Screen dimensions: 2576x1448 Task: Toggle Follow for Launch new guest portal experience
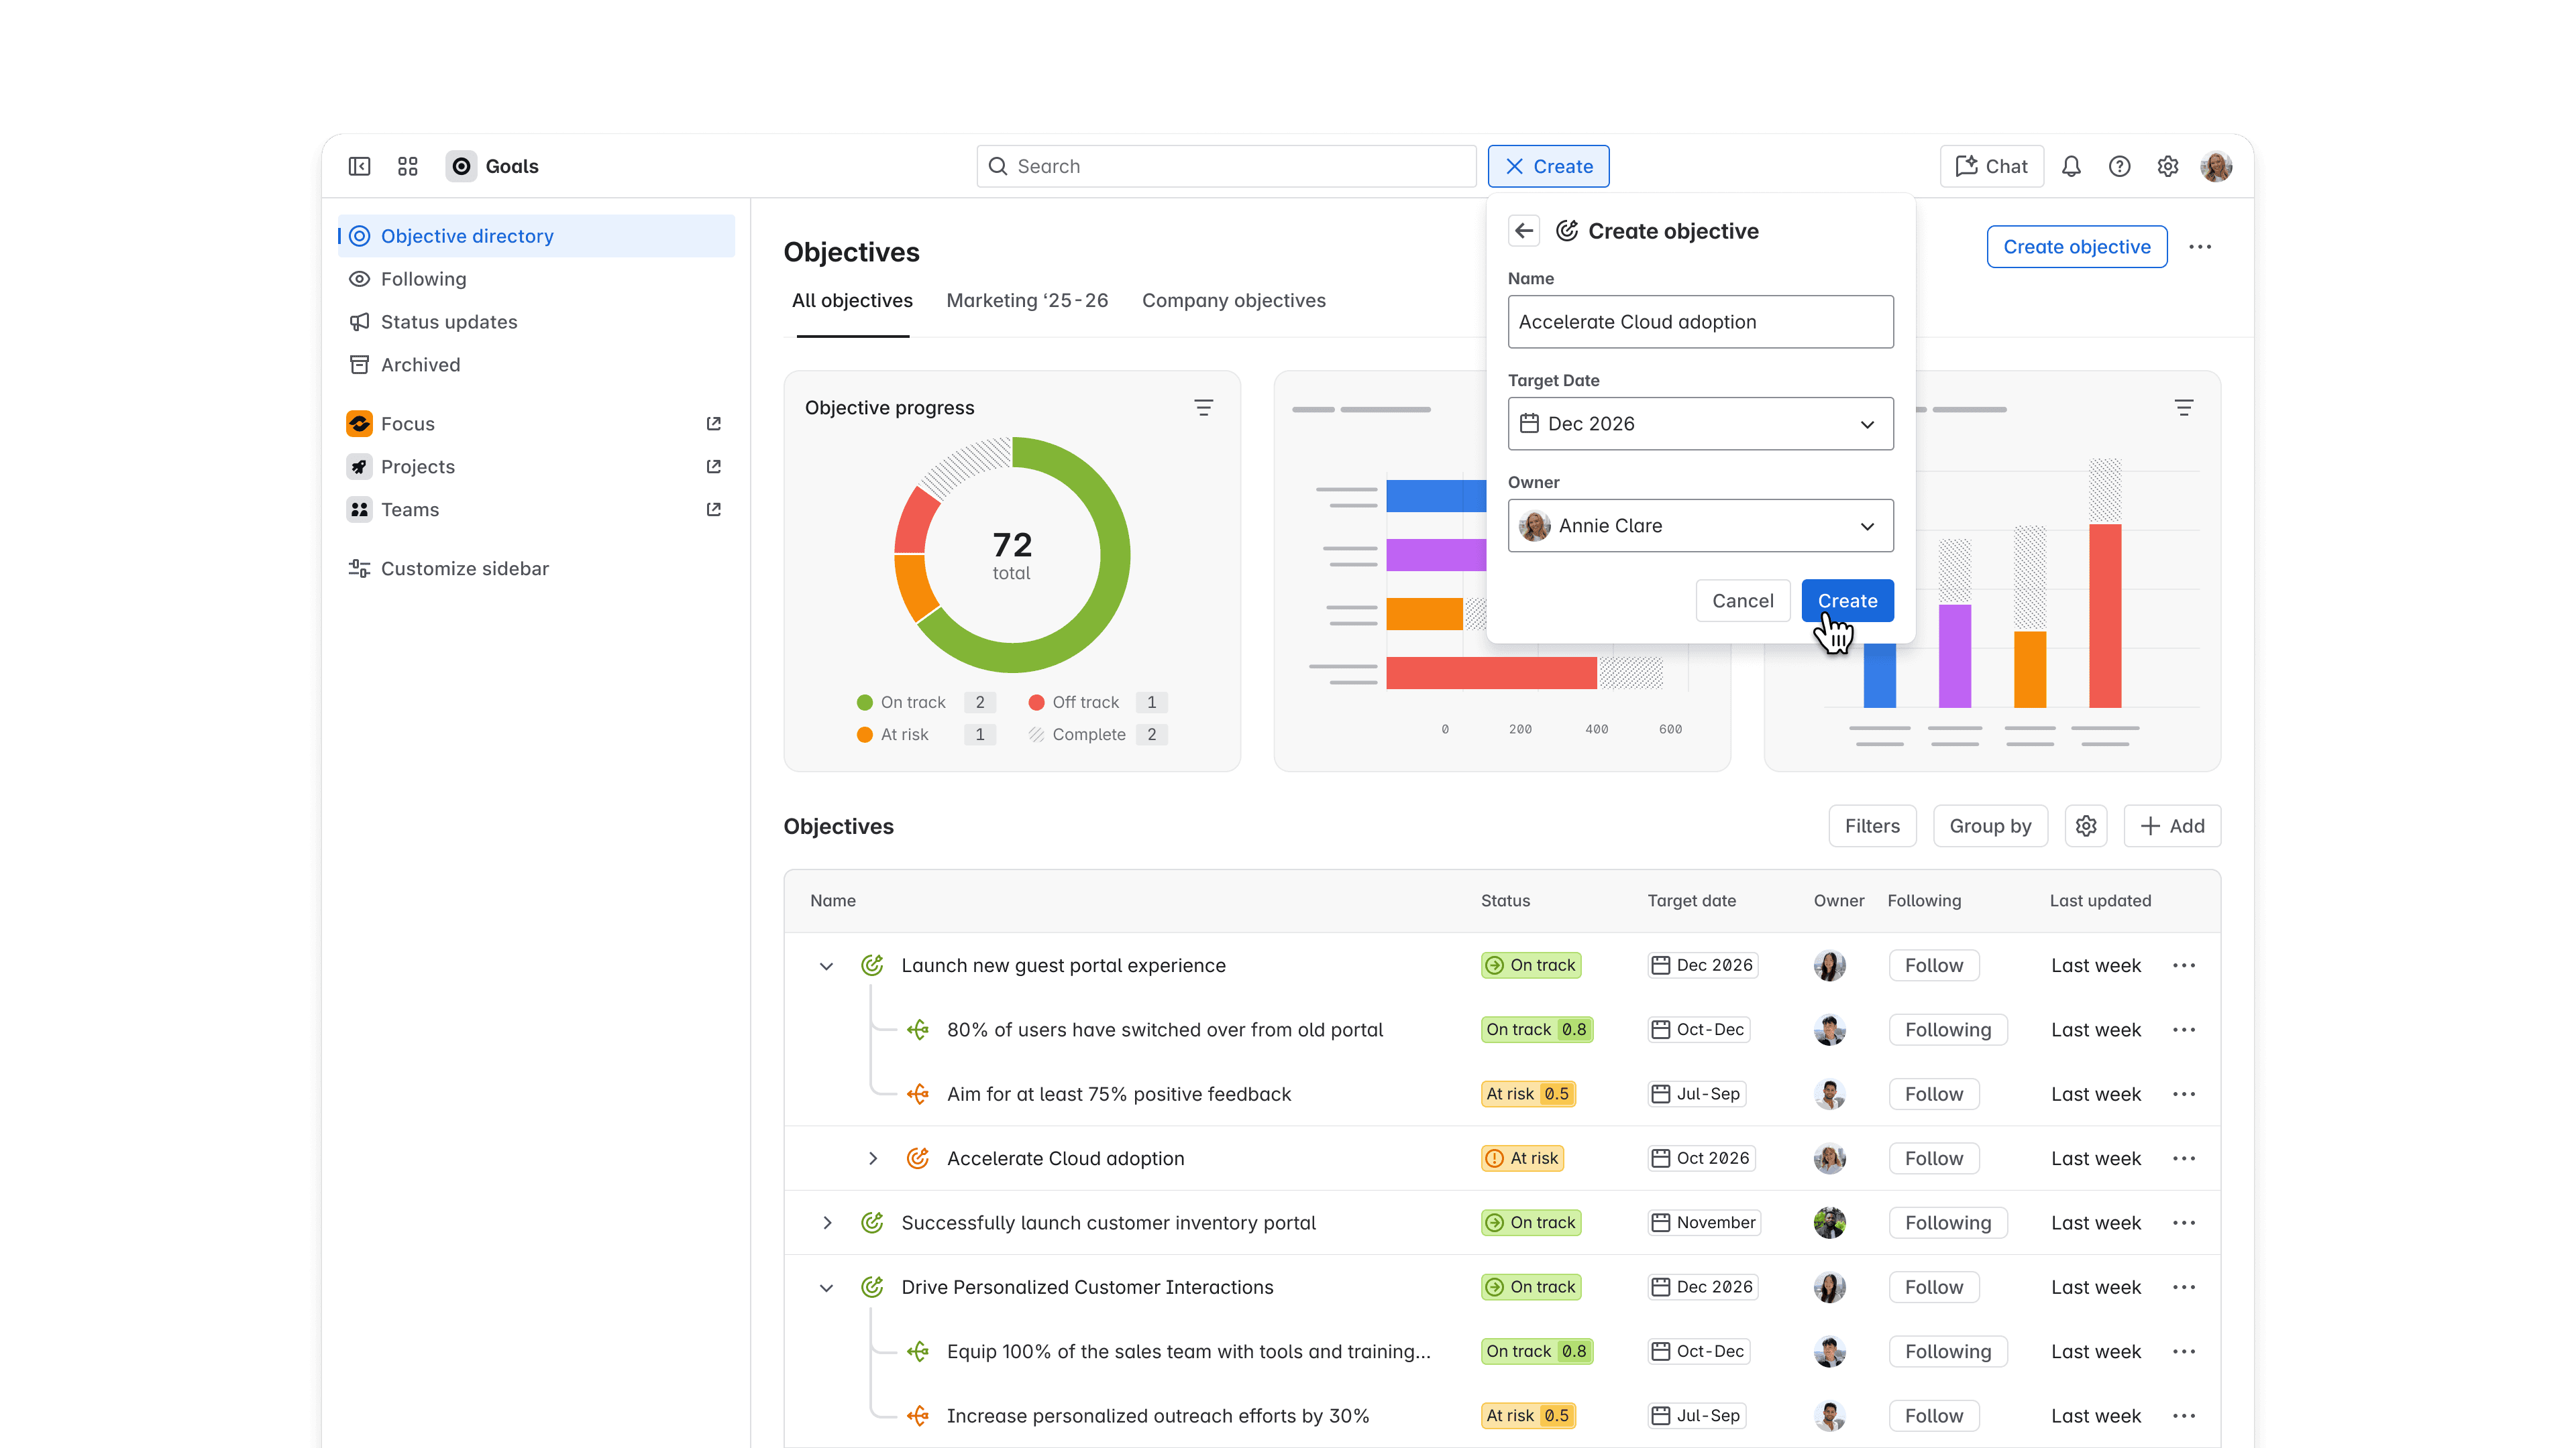pos(1933,965)
